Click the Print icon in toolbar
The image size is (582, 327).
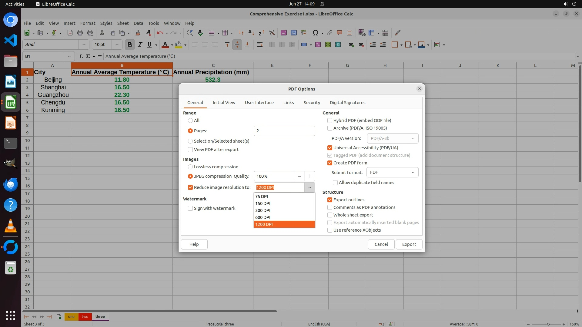[x=80, y=33]
